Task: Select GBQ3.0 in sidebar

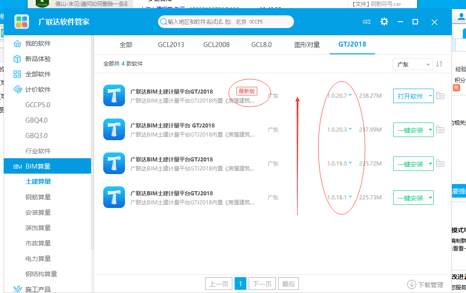Action: point(36,136)
